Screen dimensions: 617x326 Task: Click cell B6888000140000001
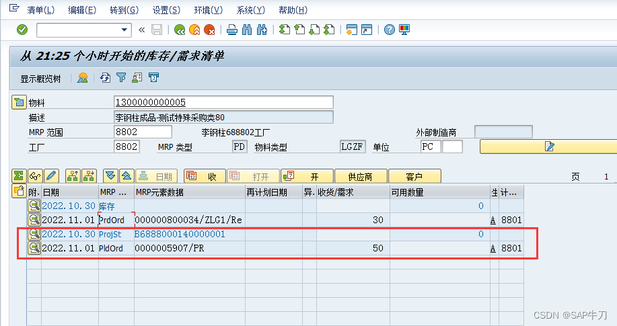tap(189, 235)
